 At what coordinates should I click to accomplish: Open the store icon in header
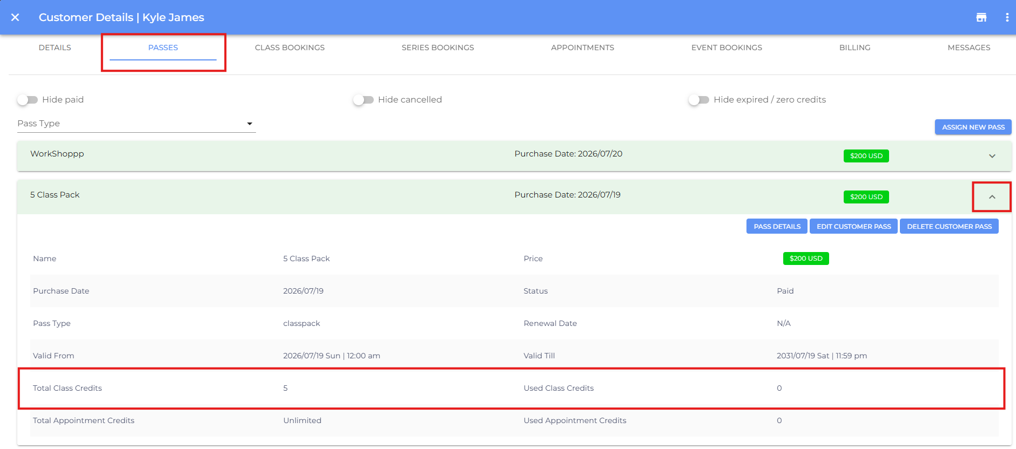[x=981, y=17]
